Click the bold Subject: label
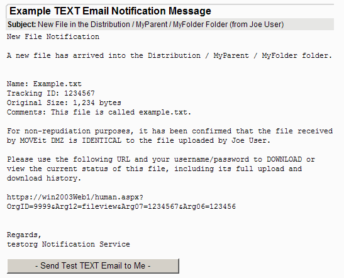344x278 pixels. tap(21, 25)
